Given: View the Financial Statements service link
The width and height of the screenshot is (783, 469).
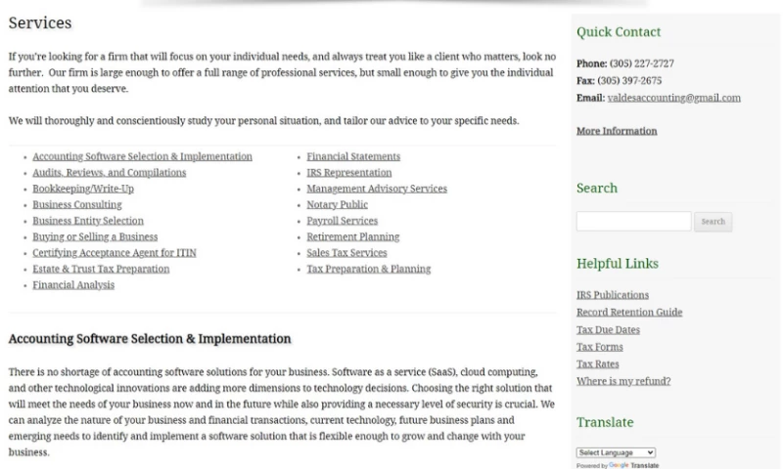Looking at the screenshot, I should pos(353,156).
